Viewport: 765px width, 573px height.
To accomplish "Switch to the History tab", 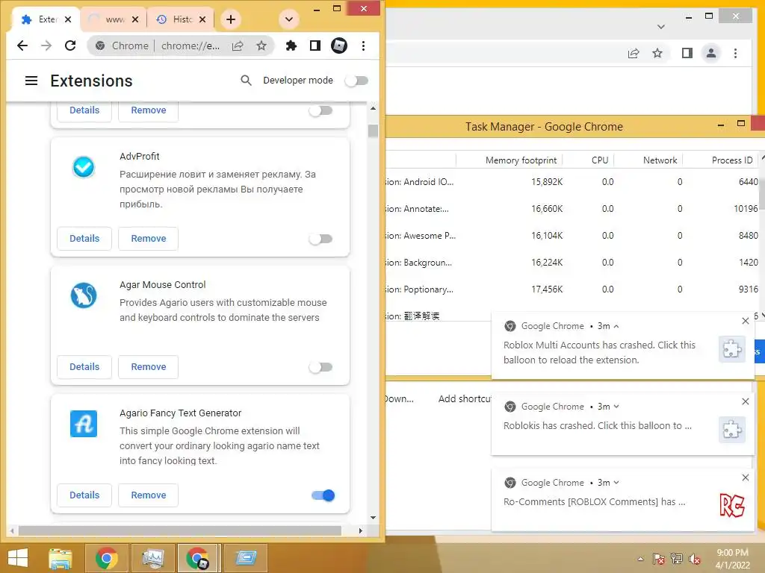I will tap(181, 19).
